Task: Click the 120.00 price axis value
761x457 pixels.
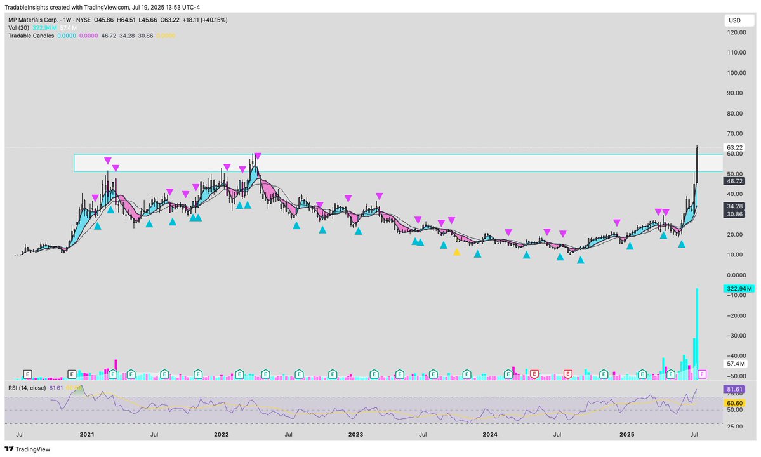Action: [x=736, y=32]
